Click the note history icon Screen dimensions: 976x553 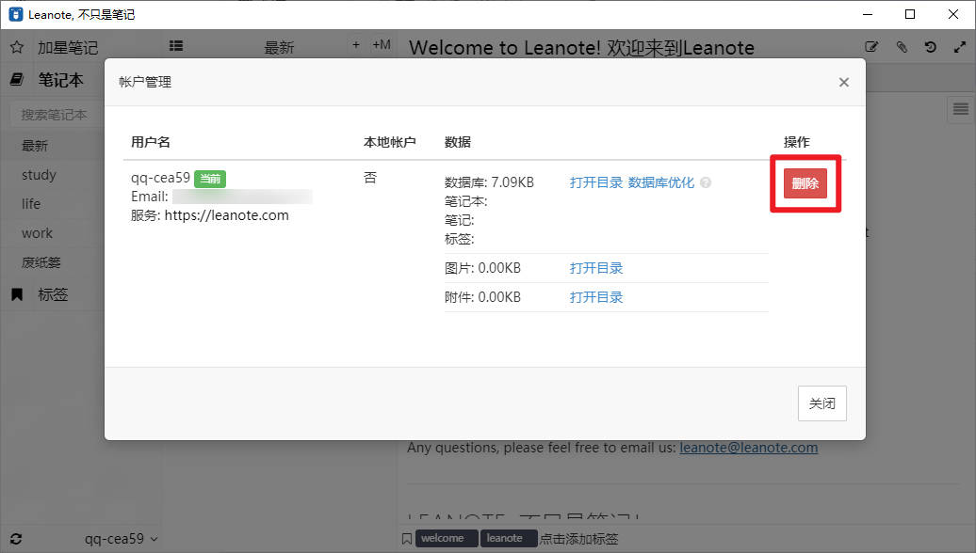pyautogui.click(x=931, y=47)
